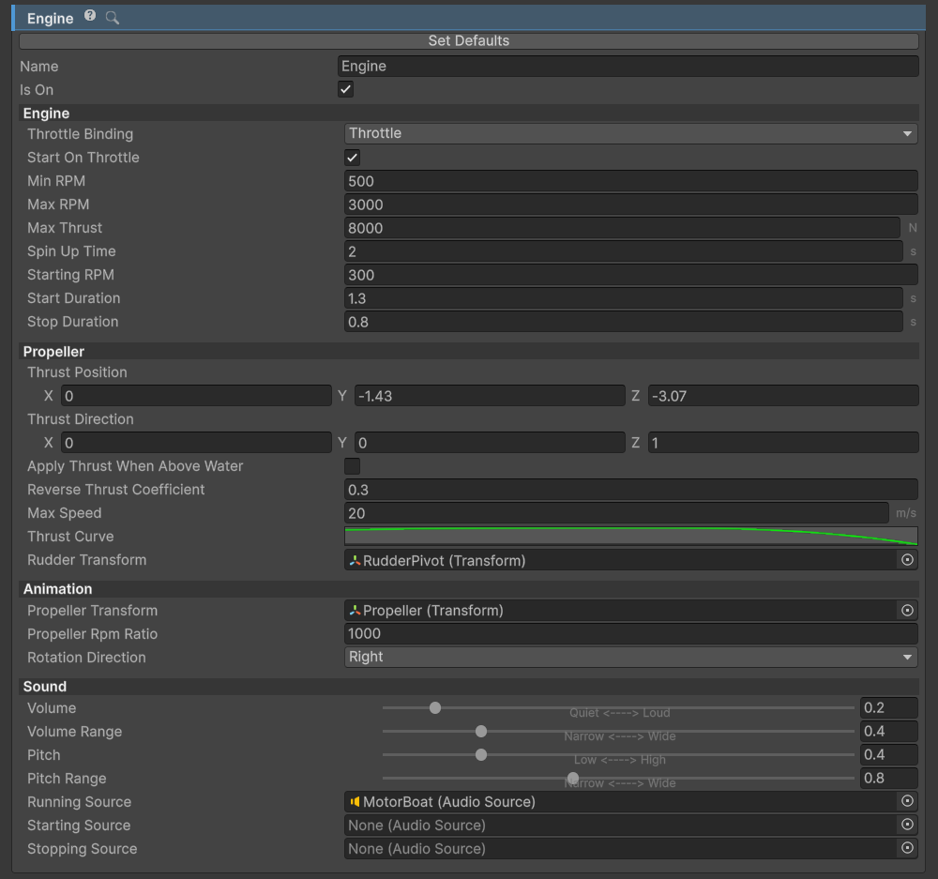Open object picker for Starting Source
The height and width of the screenshot is (879, 938).
click(x=907, y=825)
